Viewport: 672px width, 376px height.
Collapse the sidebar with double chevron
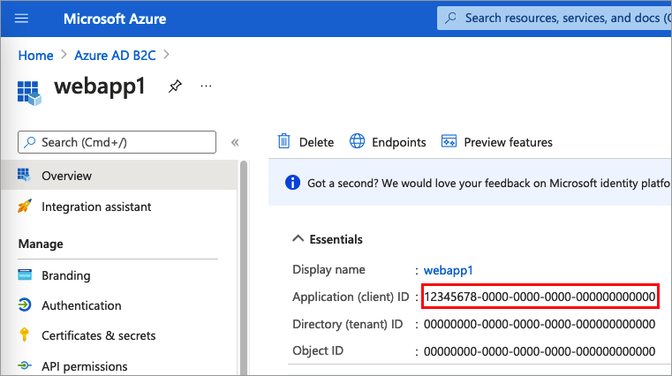[235, 142]
